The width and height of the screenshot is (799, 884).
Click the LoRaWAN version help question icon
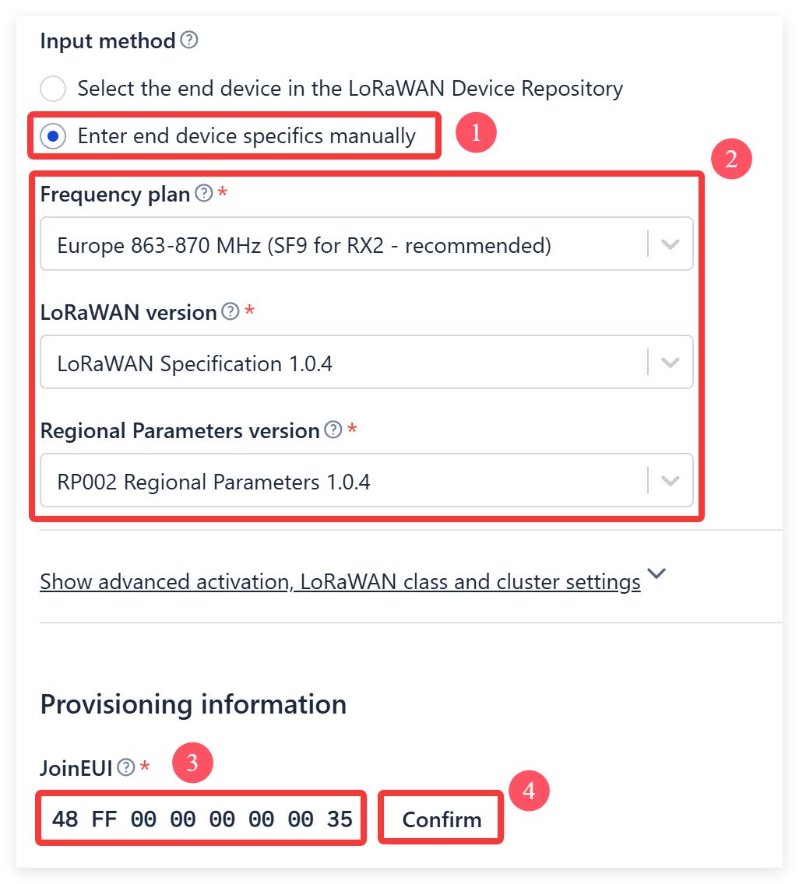(231, 311)
